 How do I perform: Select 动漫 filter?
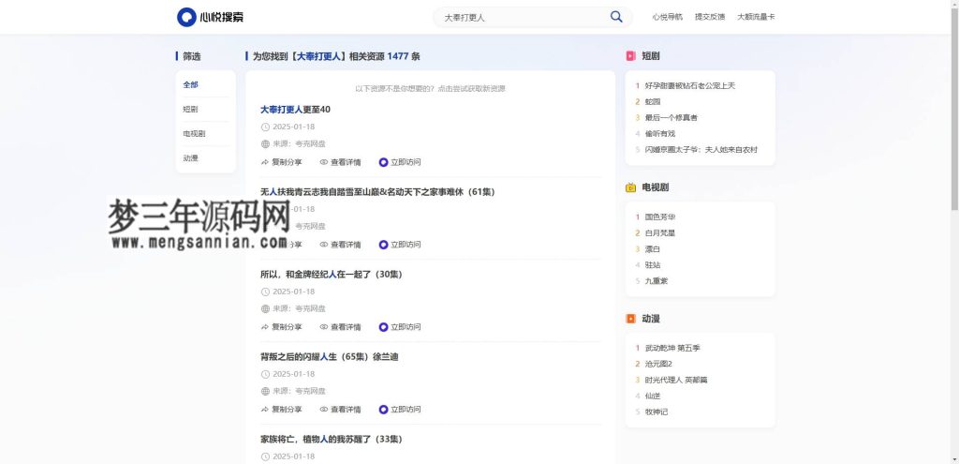190,157
